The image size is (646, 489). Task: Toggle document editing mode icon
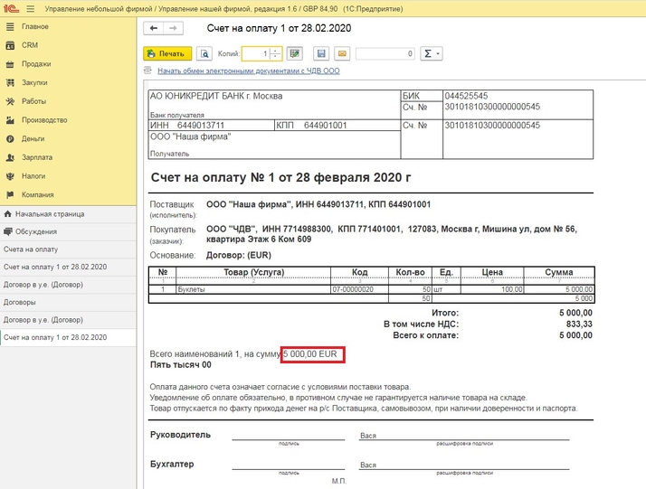point(295,54)
